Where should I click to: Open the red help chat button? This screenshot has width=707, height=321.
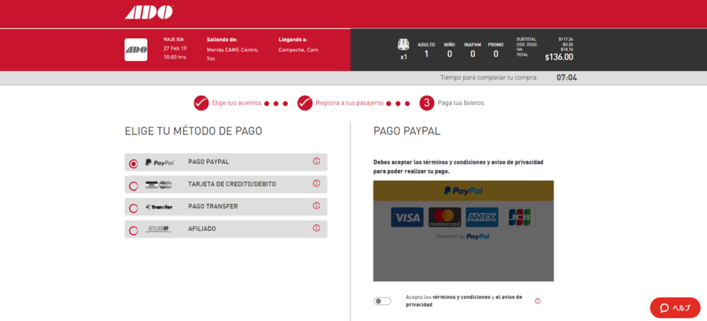pyautogui.click(x=675, y=308)
